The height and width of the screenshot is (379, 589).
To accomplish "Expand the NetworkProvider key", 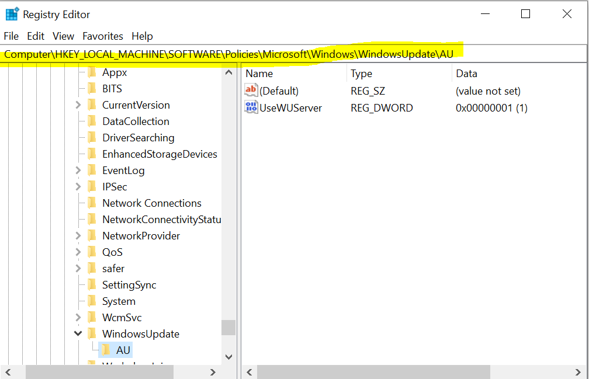I will click(78, 236).
